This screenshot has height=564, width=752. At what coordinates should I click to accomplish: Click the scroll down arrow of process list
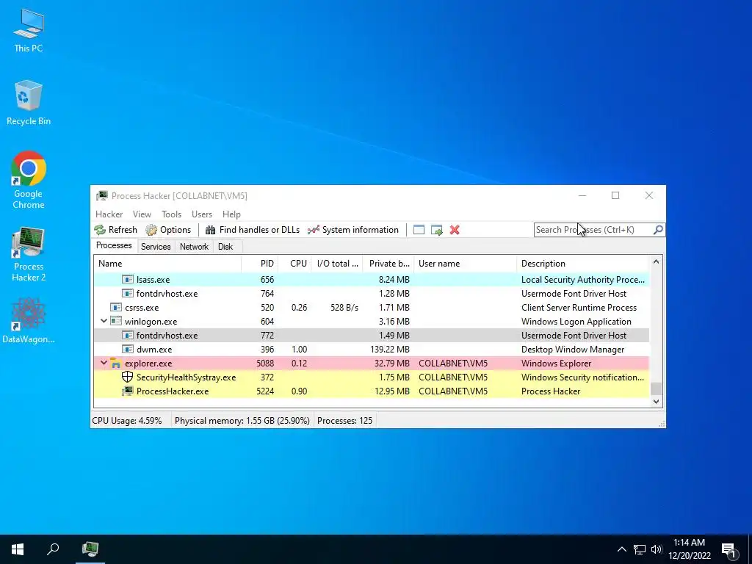656,402
